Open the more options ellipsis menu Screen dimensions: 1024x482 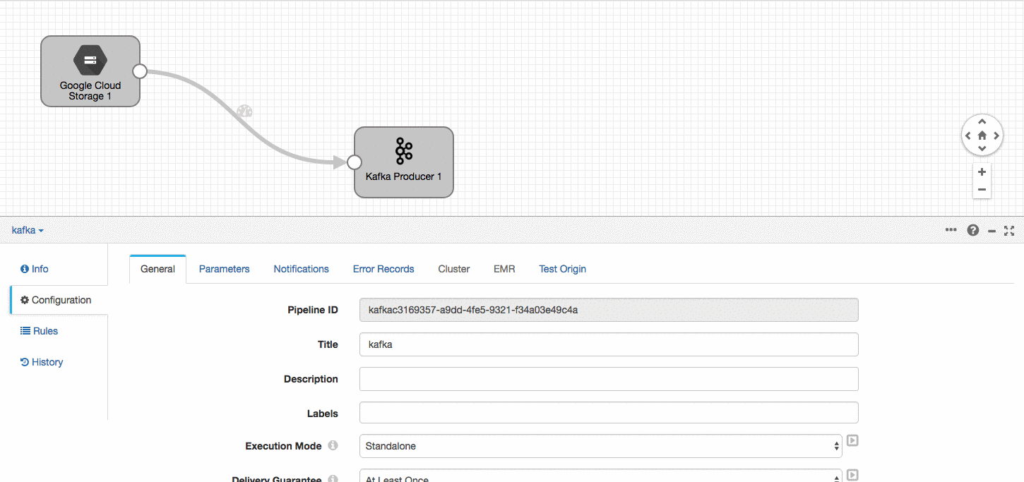click(x=951, y=230)
